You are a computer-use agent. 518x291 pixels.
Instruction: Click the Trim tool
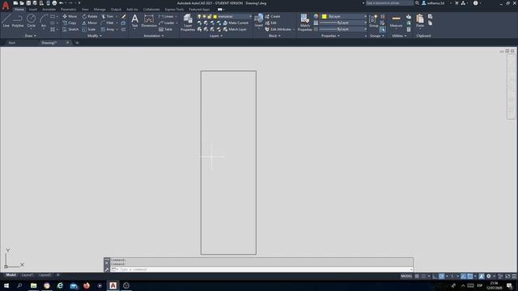tap(108, 16)
